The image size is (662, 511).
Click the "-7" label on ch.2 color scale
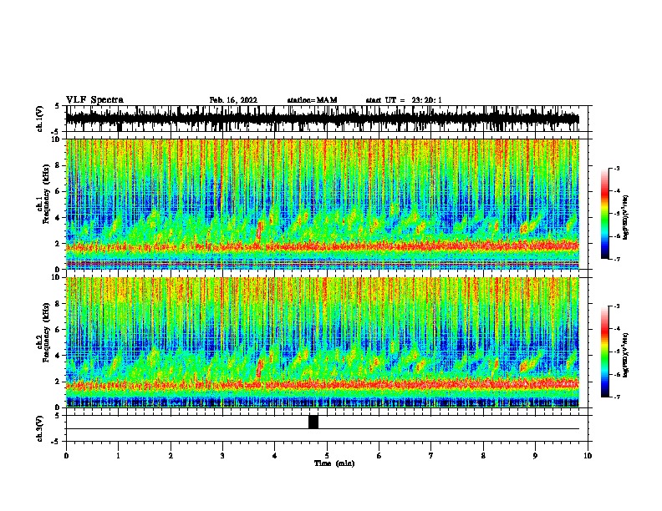point(617,397)
